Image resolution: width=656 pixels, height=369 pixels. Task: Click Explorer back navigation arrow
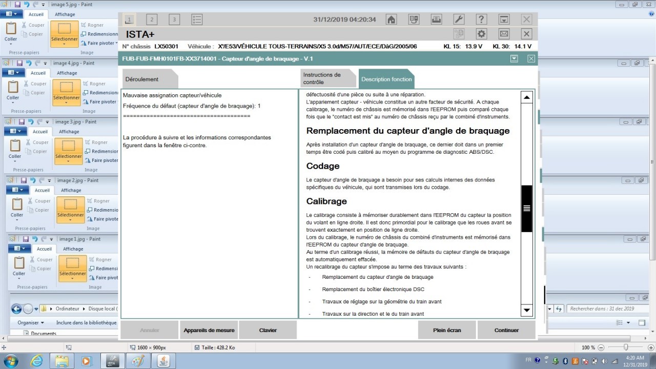click(x=16, y=309)
